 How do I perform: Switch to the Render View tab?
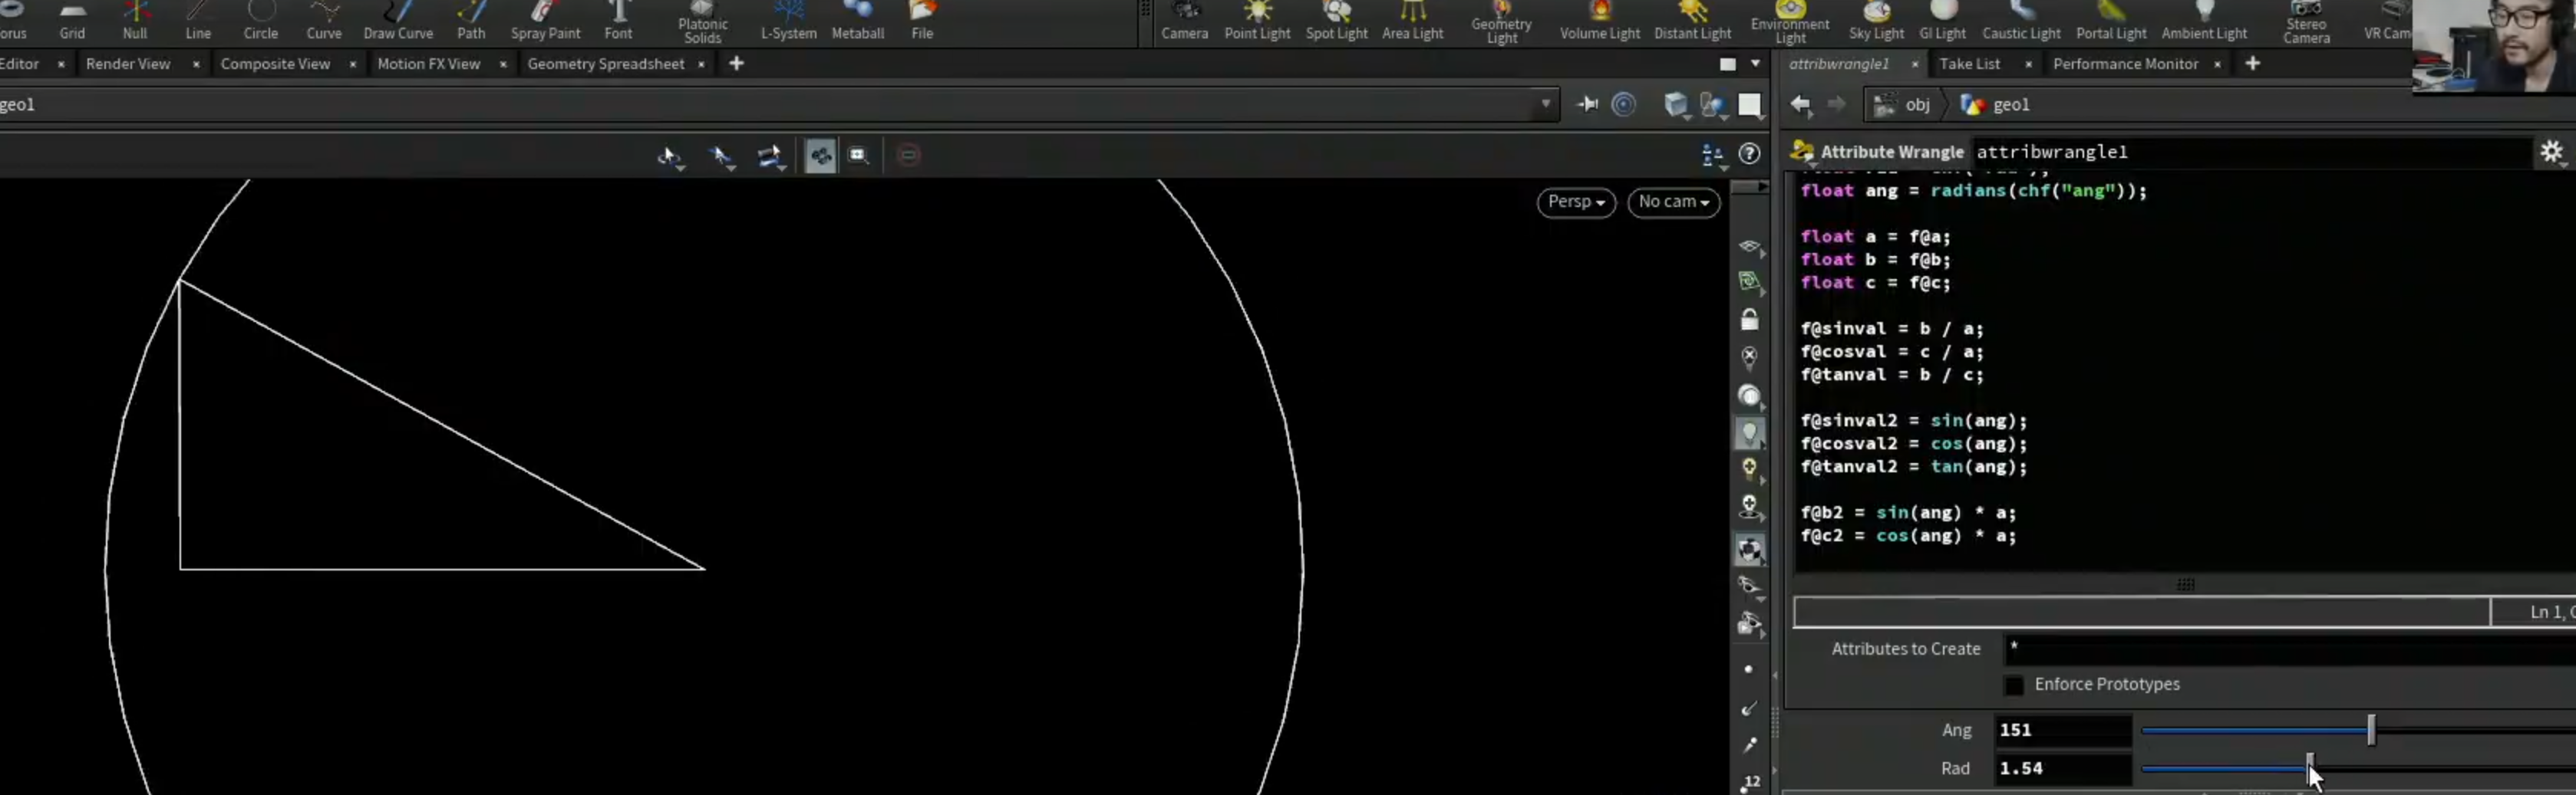(x=128, y=64)
